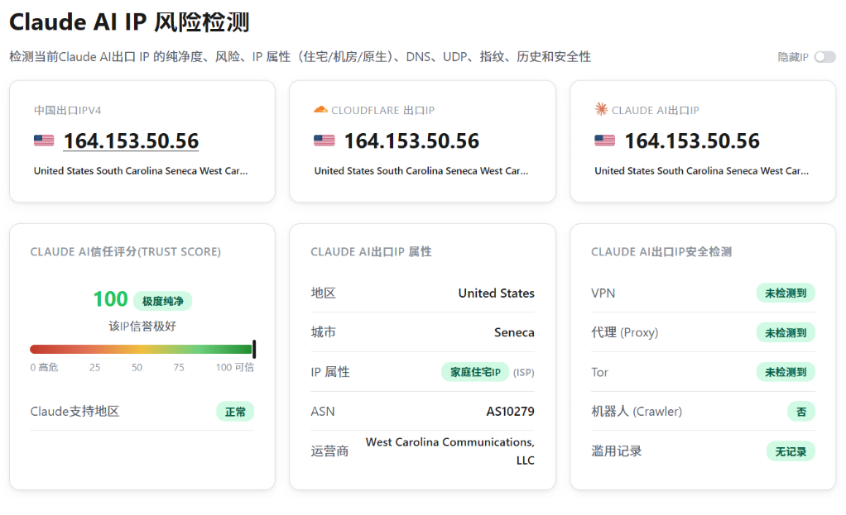Image resolution: width=846 pixels, height=515 pixels.
Task: Click the 极度纯净 badge beside score 100
Action: [x=163, y=301]
